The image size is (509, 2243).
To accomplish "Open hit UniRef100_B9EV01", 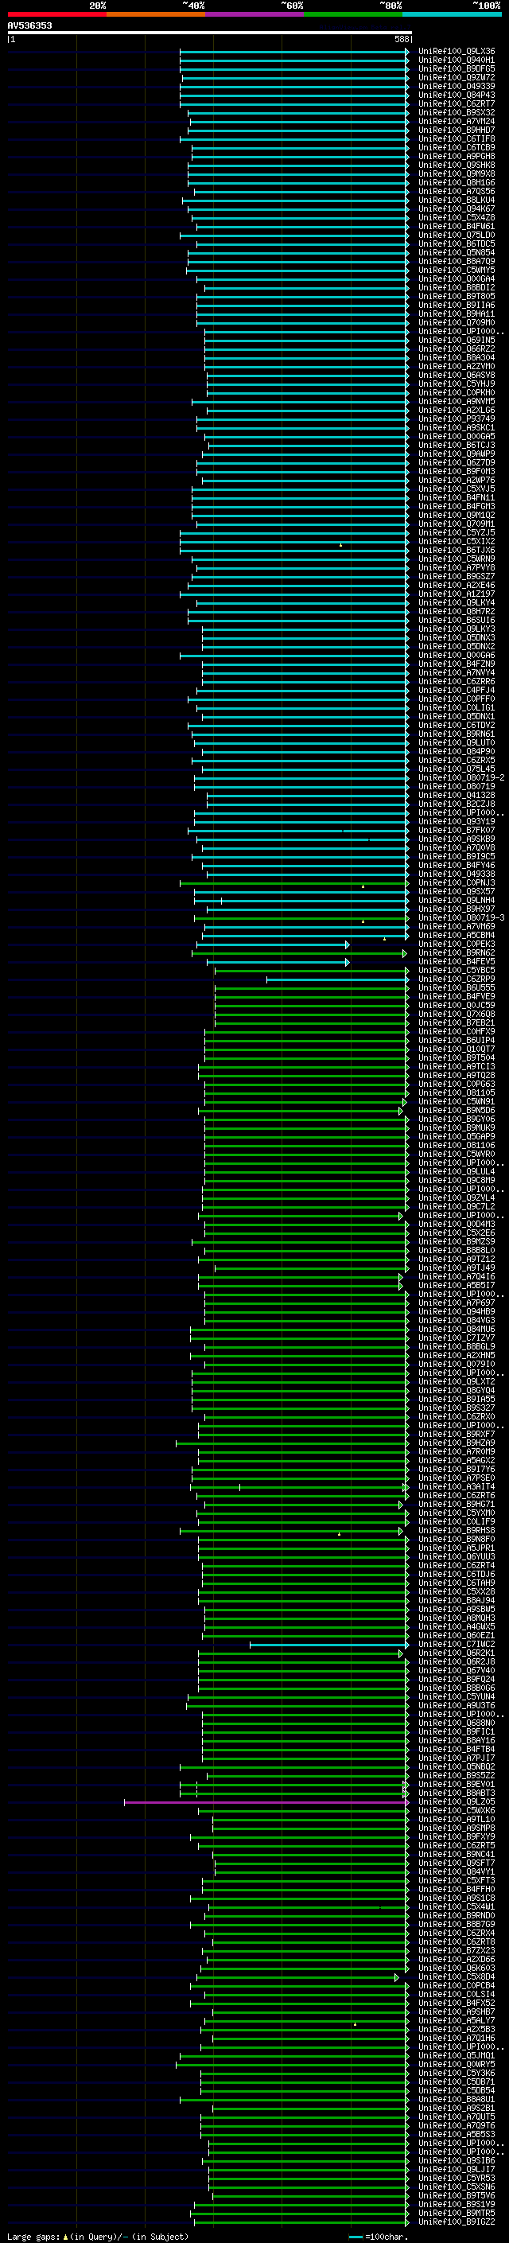I will pos(457,1785).
